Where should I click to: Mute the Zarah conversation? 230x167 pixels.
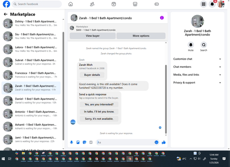coord(191,45)
